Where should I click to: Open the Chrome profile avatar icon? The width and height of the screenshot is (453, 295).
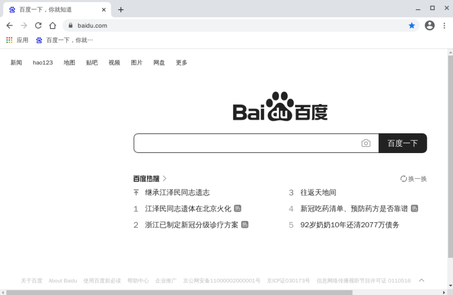tap(429, 26)
